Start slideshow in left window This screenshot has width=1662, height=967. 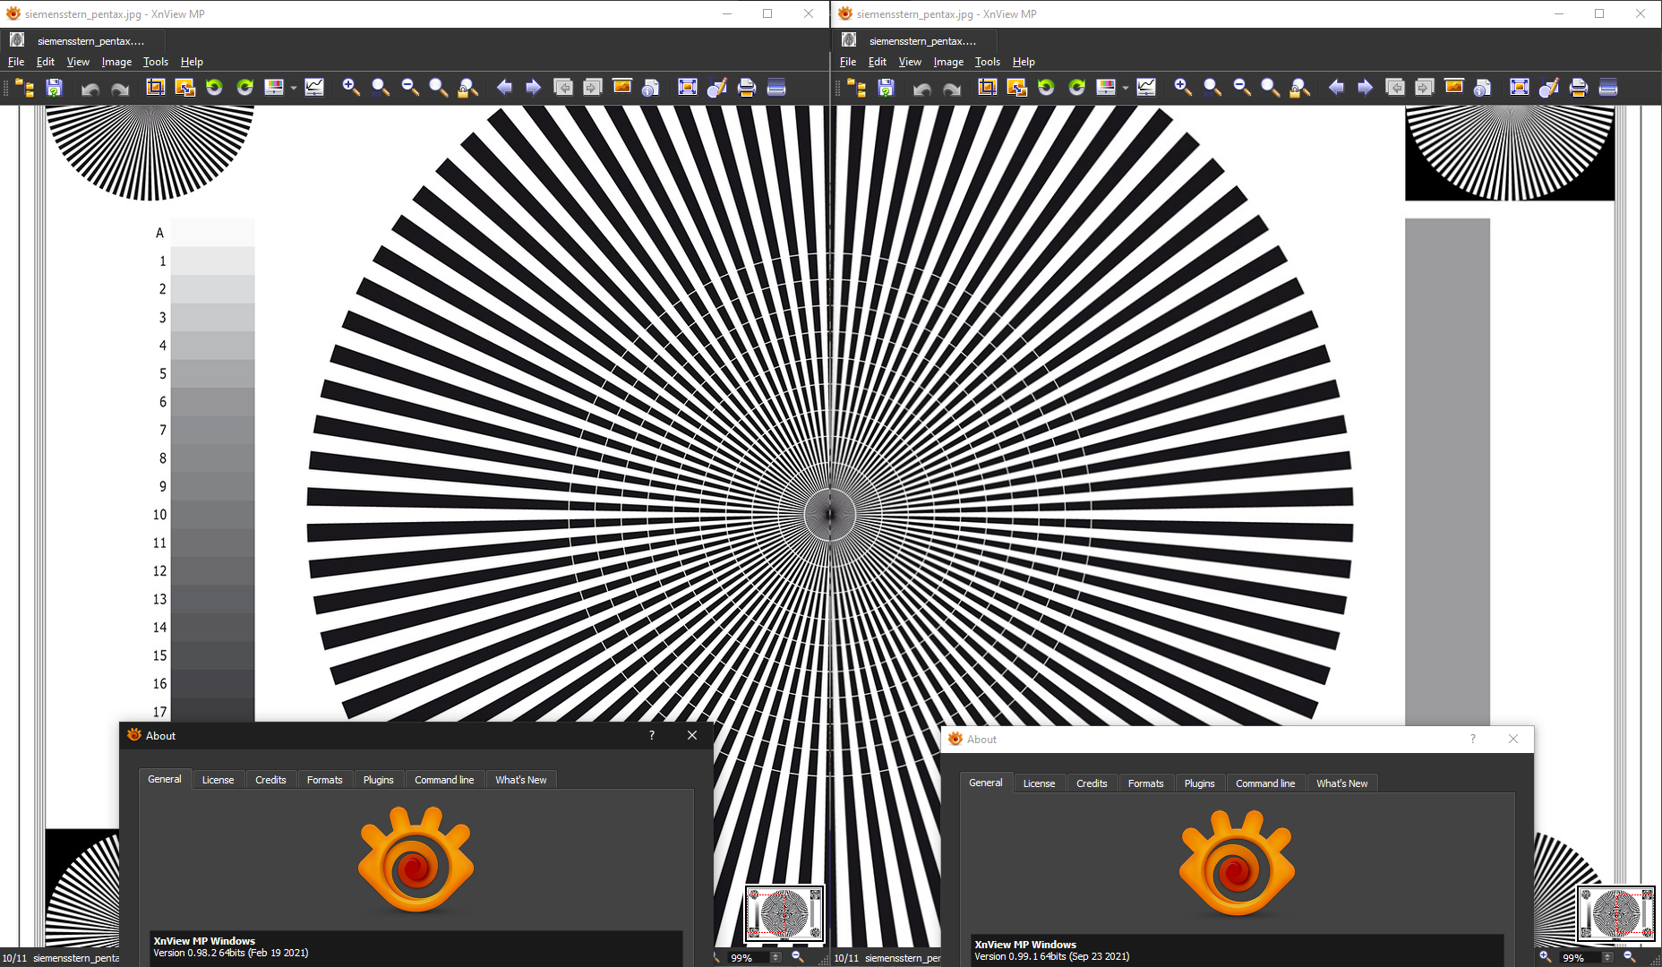[x=622, y=87]
